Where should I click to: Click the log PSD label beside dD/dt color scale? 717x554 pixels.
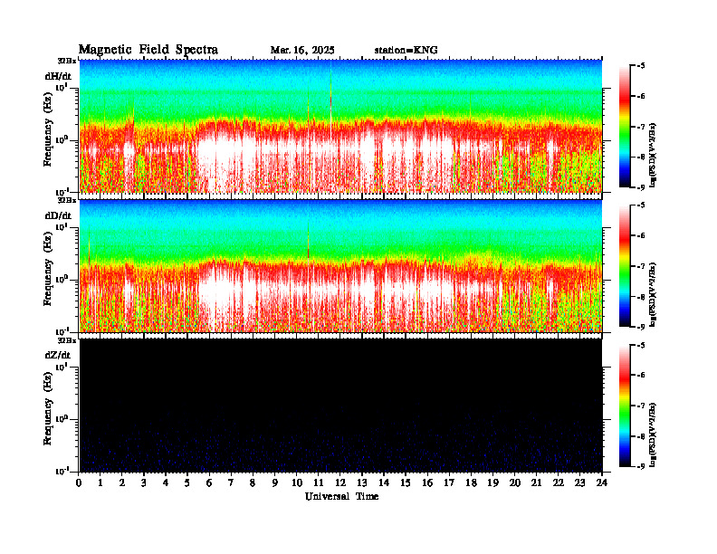(654, 295)
